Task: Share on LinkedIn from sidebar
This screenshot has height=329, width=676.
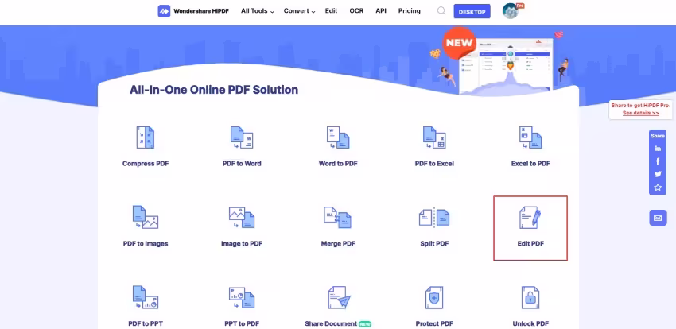Action: tap(658, 149)
